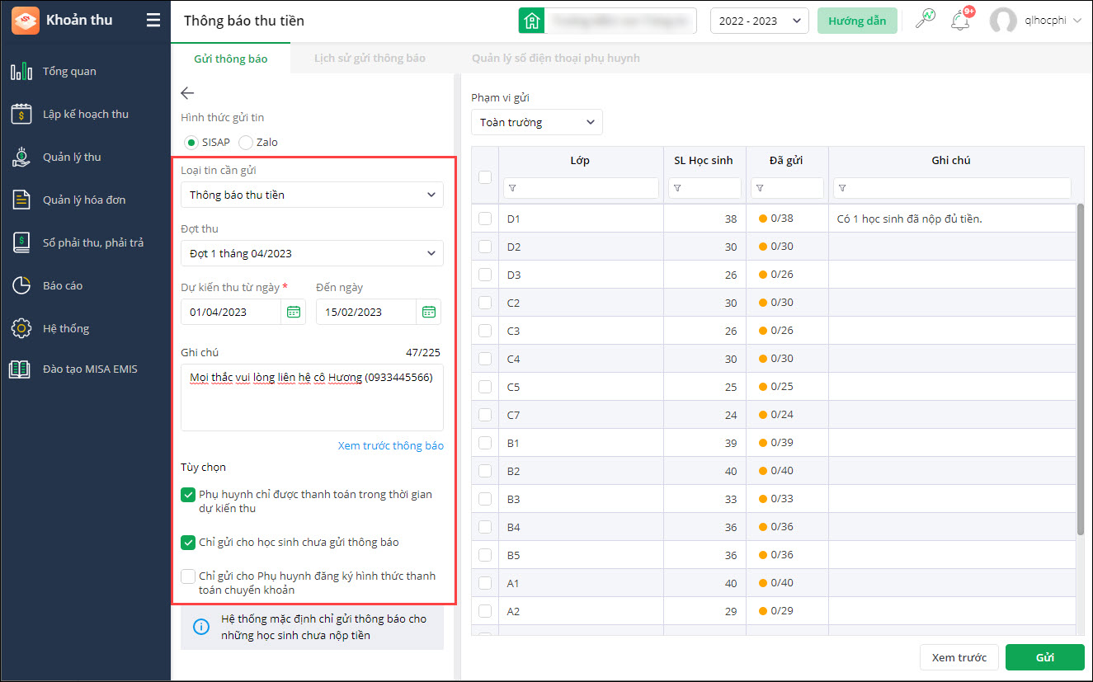Switch to Lịch sử gửi thông báo tab

coord(370,59)
